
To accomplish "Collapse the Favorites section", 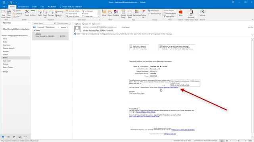I will 2,23.
